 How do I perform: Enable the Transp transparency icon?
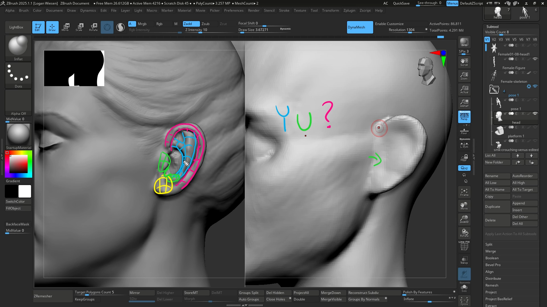(x=464, y=260)
